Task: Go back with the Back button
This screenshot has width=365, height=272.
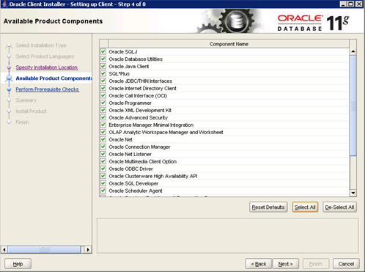Action: point(259,264)
